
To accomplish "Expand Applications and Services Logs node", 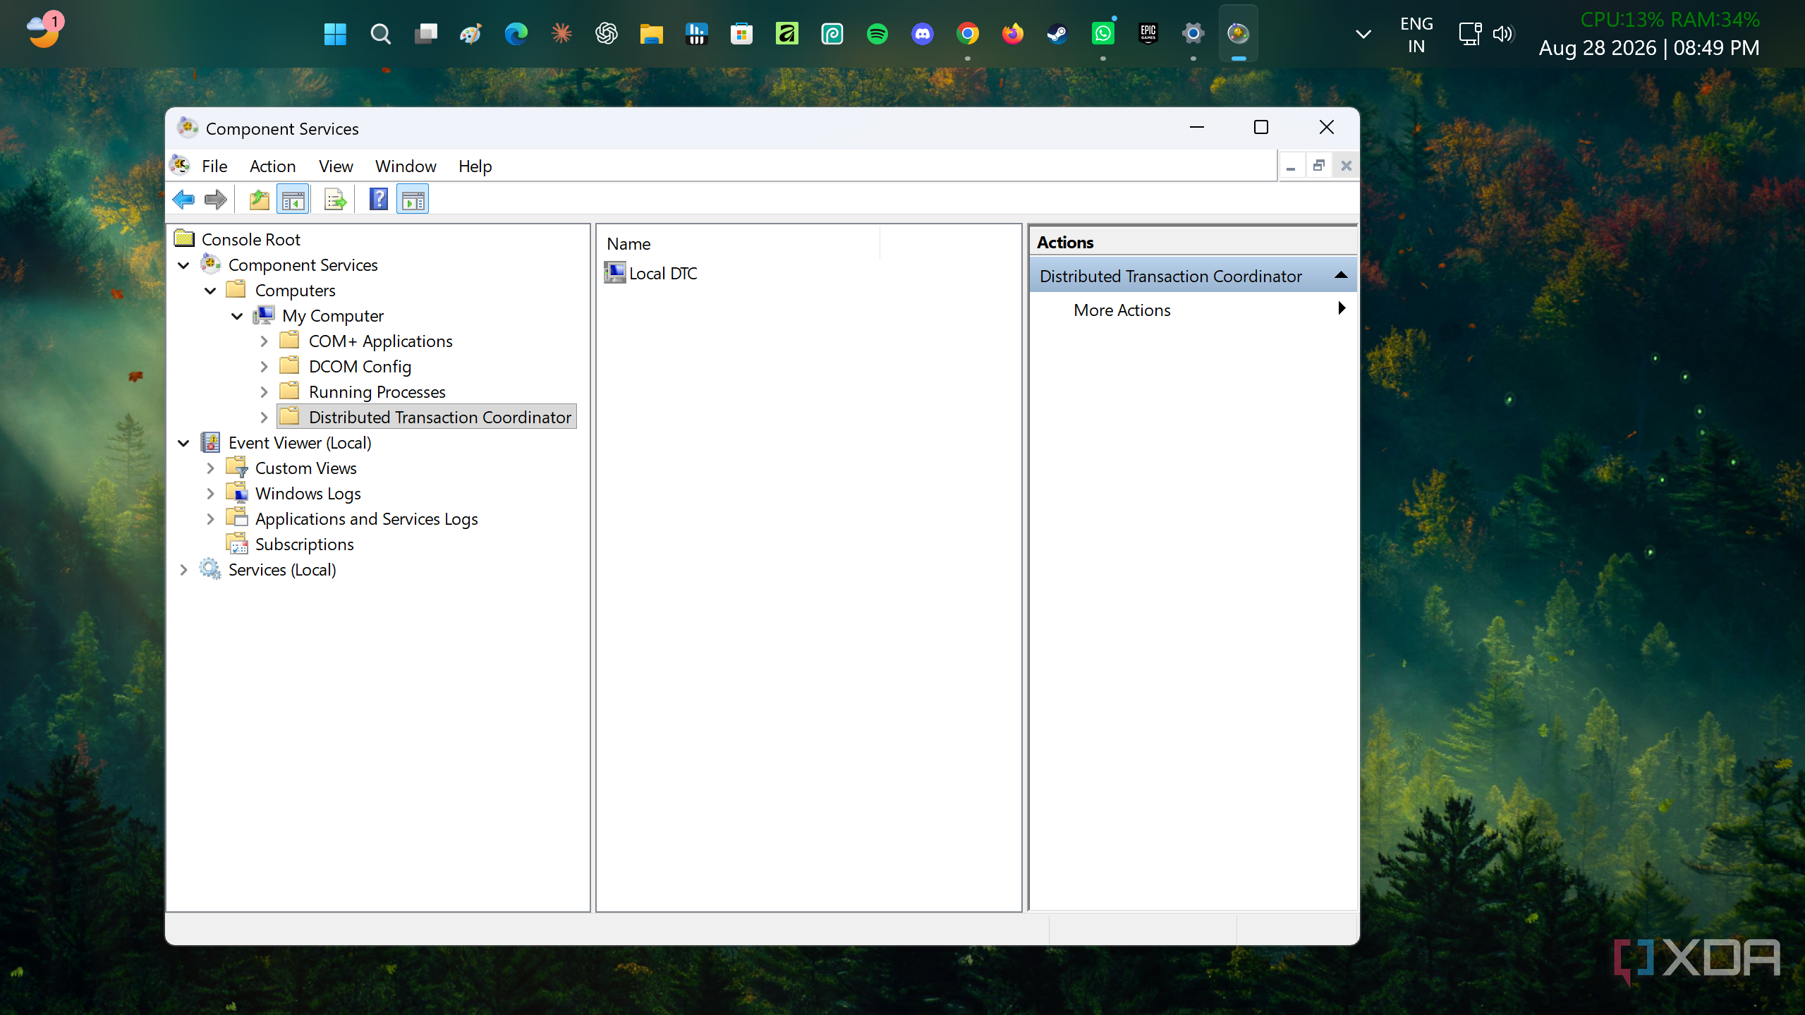I will point(210,519).
